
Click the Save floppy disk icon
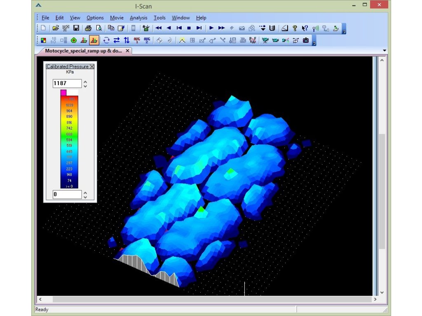pyautogui.click(x=76, y=28)
